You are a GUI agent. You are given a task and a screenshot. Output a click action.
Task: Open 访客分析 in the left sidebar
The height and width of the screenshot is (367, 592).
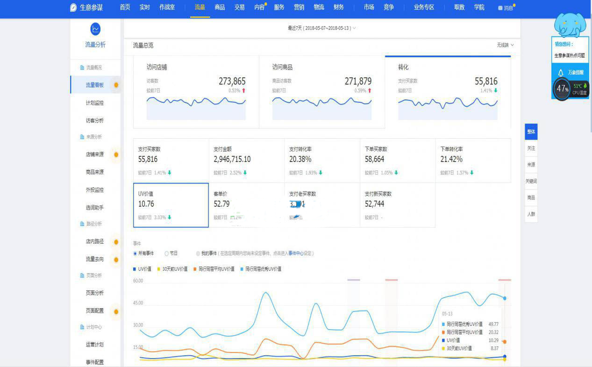coord(95,120)
